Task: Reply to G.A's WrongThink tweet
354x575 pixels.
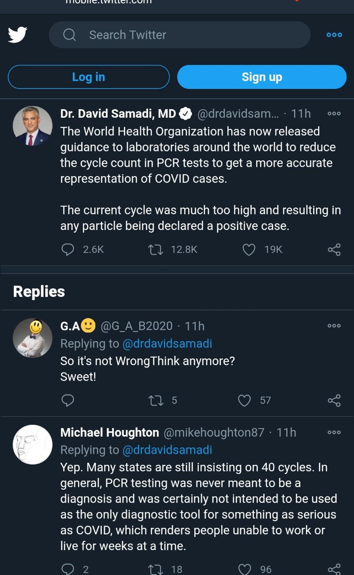Action: (67, 400)
